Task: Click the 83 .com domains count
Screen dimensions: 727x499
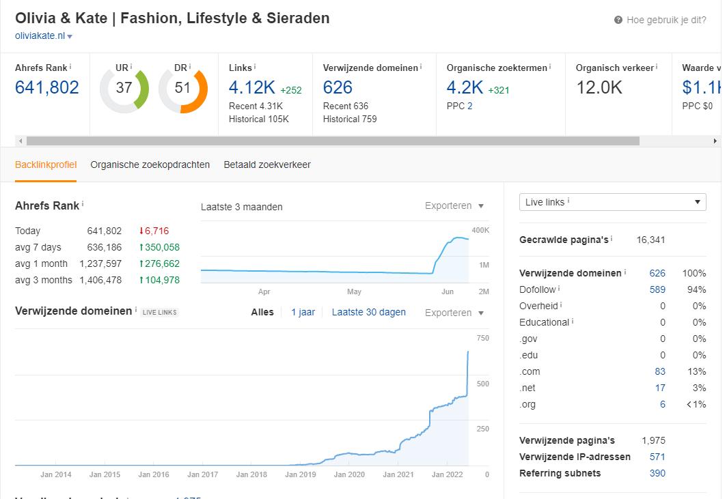Action: (660, 371)
